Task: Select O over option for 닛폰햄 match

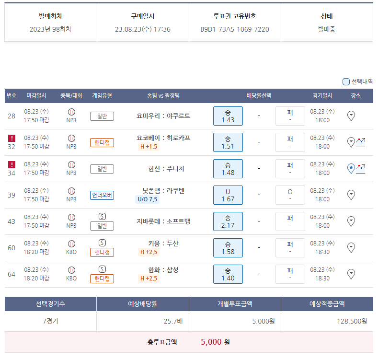Action: click(290, 195)
